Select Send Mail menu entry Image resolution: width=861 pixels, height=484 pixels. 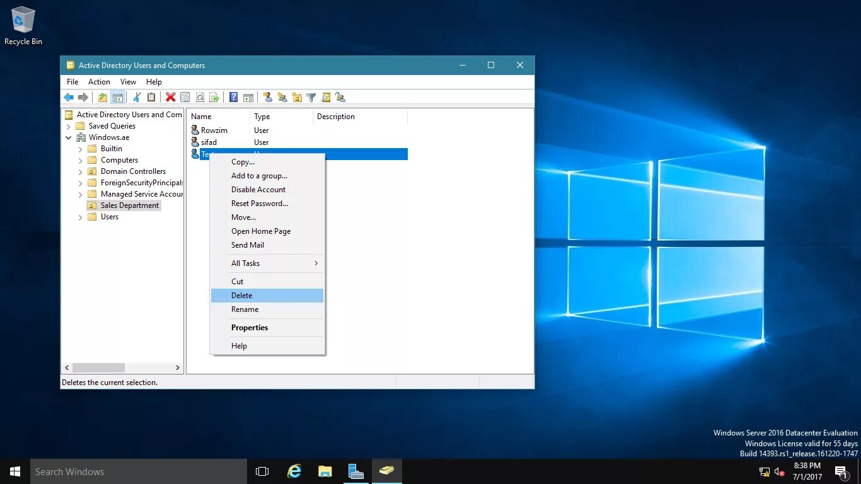pos(267,245)
